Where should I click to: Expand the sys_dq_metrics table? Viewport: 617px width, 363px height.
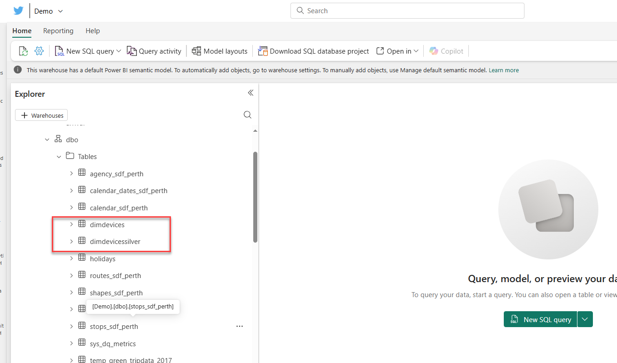tap(71, 344)
